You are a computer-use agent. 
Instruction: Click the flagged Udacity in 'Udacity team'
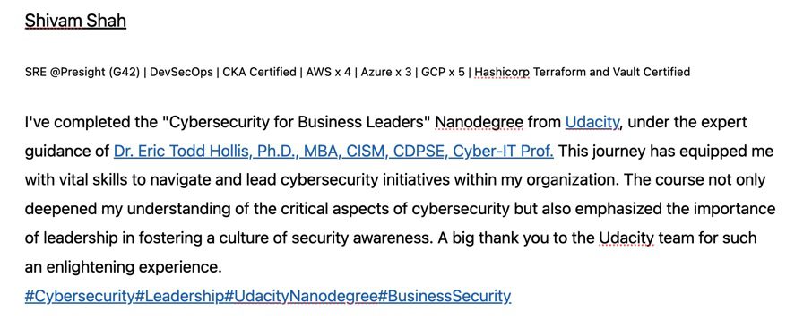(626, 238)
